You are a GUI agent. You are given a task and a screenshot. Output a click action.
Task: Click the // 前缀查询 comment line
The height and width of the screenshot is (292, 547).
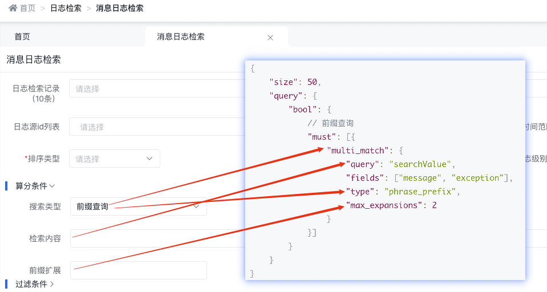click(x=331, y=123)
